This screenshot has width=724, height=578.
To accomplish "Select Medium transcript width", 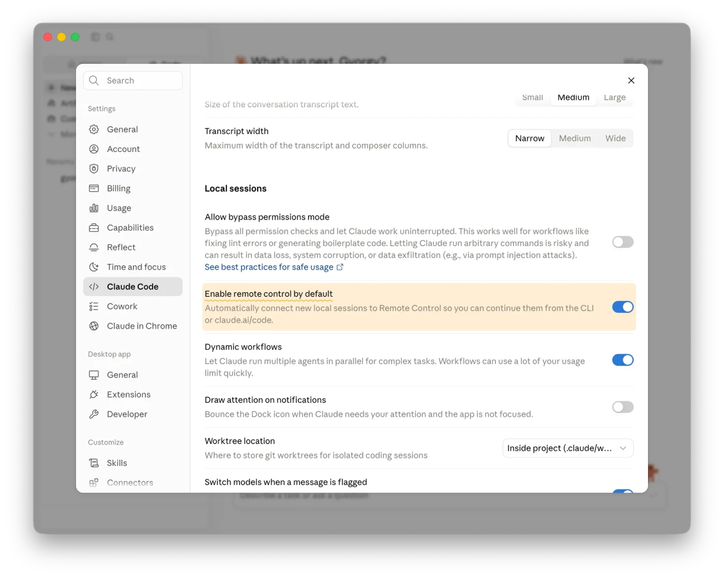I will click(x=575, y=138).
